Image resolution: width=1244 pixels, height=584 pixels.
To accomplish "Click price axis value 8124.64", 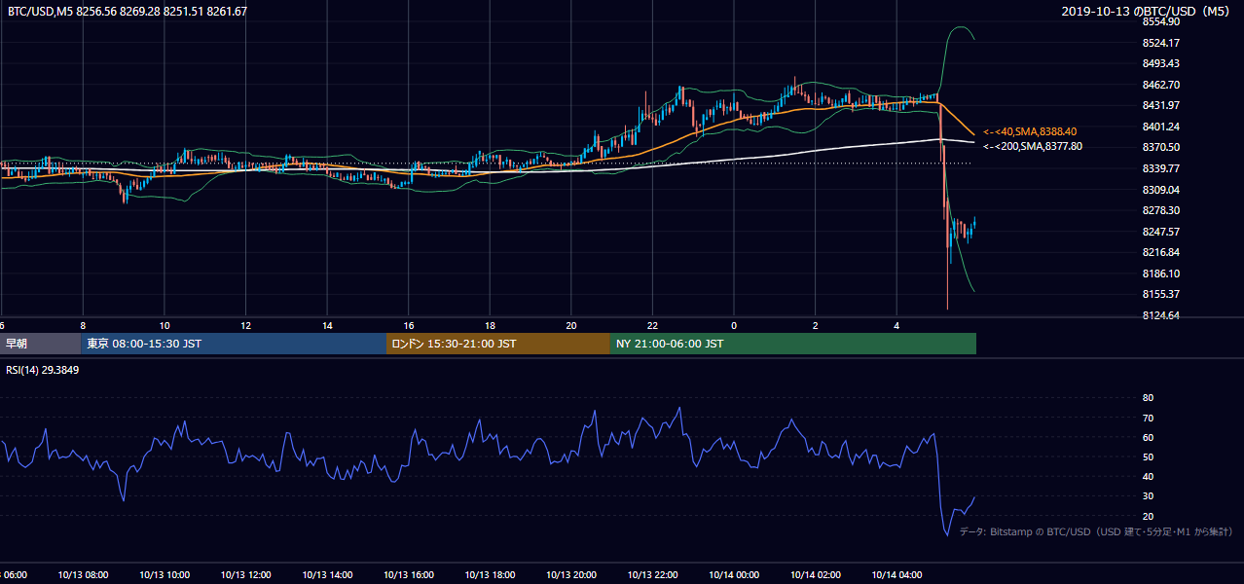I will 1161,315.
